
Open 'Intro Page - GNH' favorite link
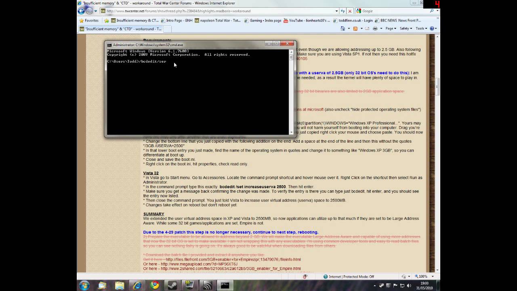tap(177, 20)
